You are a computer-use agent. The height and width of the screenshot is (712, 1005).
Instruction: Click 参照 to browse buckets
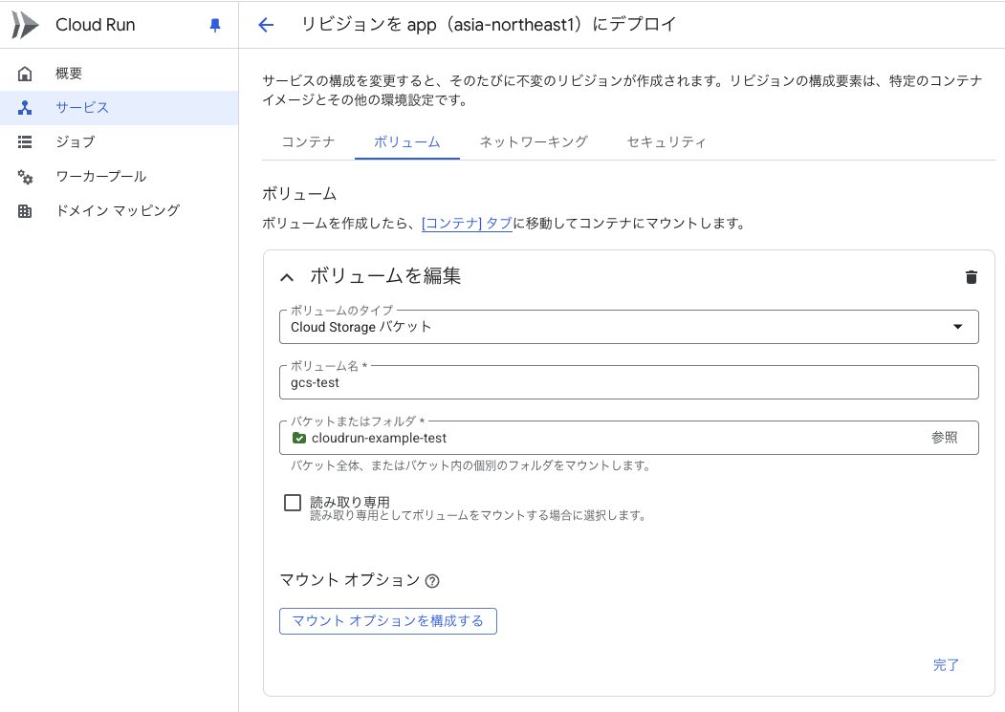pyautogui.click(x=944, y=438)
